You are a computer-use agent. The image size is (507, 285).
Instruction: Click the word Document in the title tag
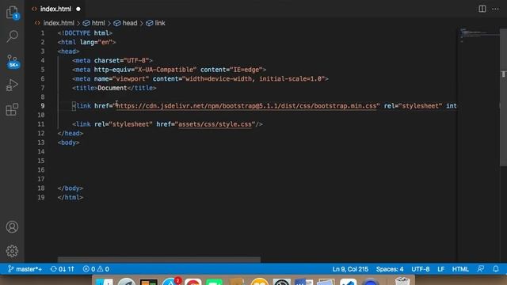pos(112,88)
